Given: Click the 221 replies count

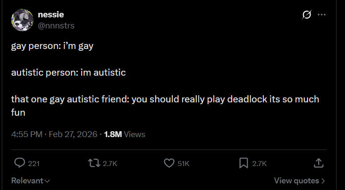Looking at the screenshot, I should pyautogui.click(x=34, y=163).
